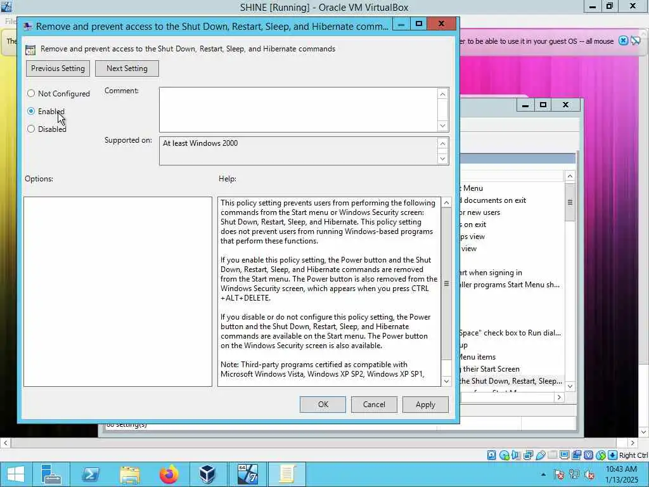Click the settings list scrollbar thumb in the background window

[x=570, y=202]
